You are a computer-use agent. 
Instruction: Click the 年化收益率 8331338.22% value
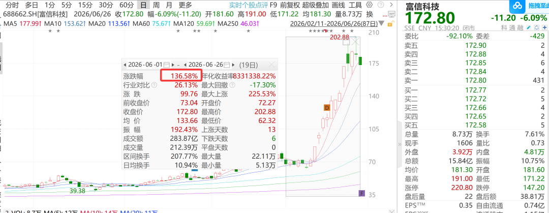click(x=254, y=76)
